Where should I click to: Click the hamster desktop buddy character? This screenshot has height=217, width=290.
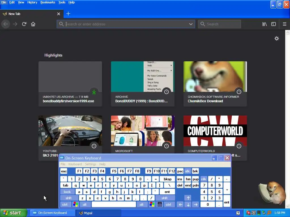click(x=272, y=193)
